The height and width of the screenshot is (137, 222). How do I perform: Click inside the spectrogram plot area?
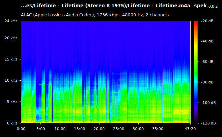pyautogui.click(x=106, y=72)
